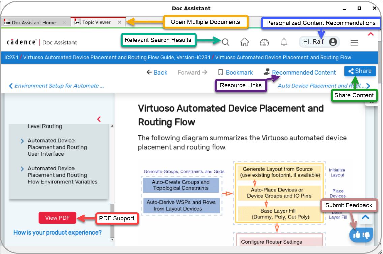The width and height of the screenshot is (383, 254).
Task: Click the Place Devices label
Action: point(337,193)
